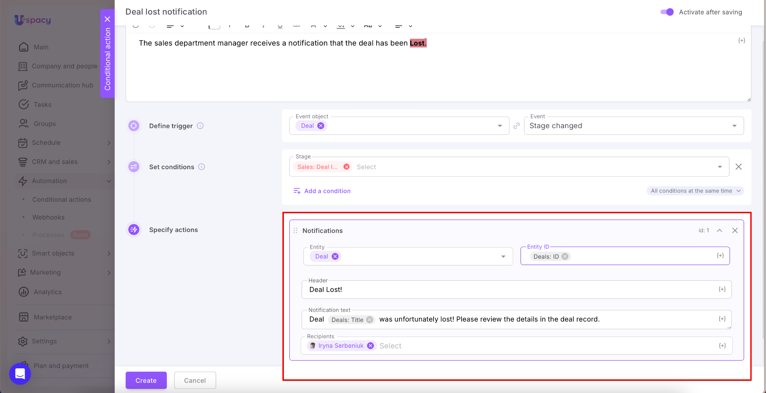
Task: Click Add a condition link
Action: (x=327, y=191)
